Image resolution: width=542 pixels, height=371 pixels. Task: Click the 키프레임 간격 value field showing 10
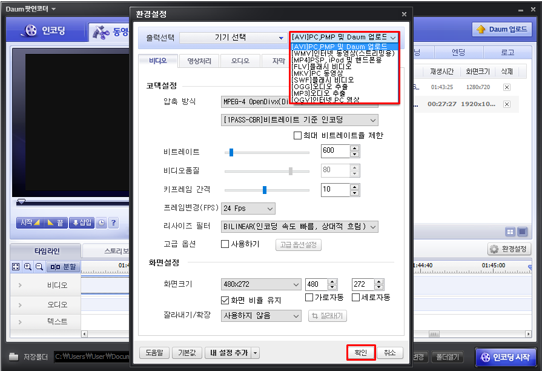(x=335, y=190)
